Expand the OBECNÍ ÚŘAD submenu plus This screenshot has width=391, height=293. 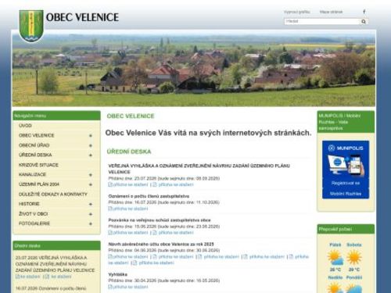pos(91,145)
